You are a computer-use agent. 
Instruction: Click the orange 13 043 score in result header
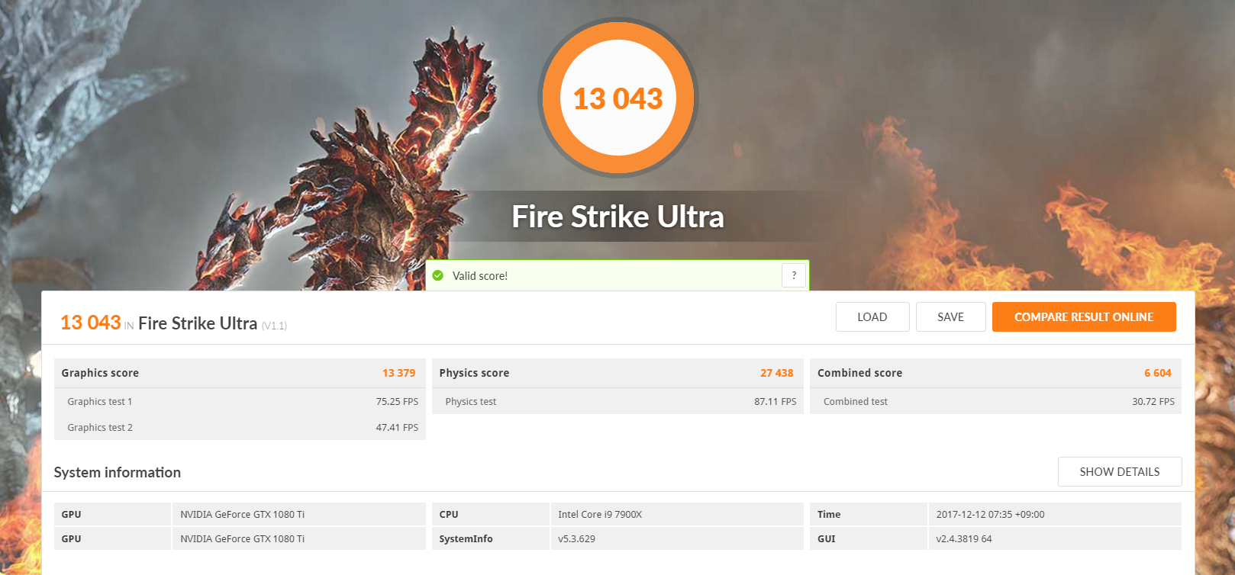[91, 323]
